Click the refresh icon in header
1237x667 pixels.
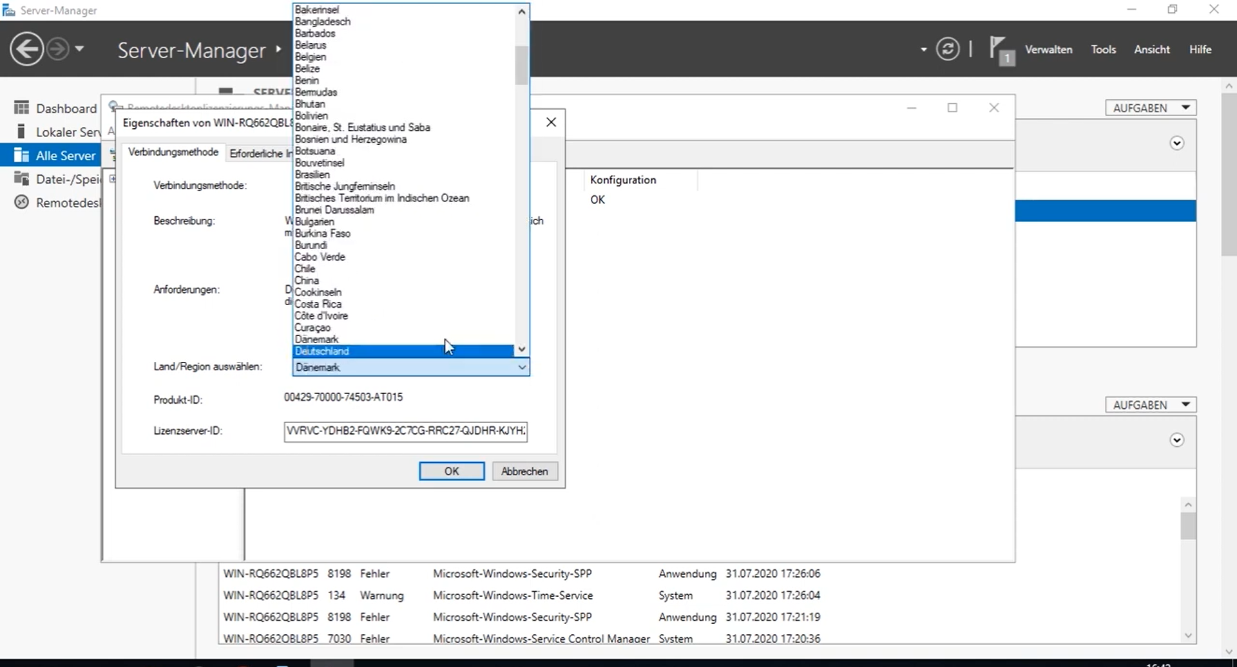pos(947,49)
